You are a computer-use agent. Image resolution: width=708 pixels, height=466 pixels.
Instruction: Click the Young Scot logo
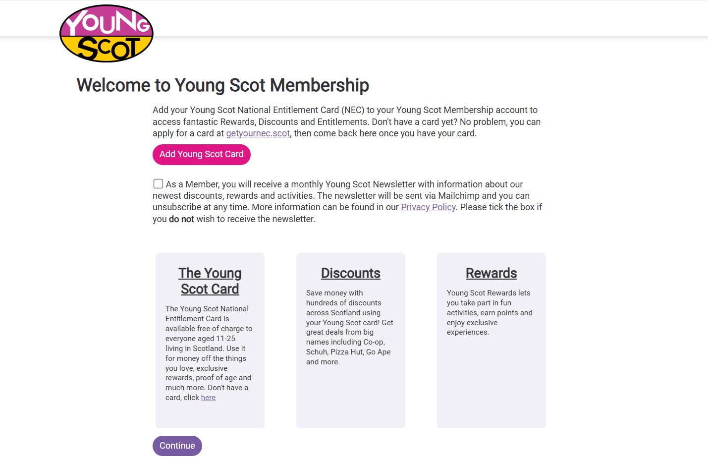(107, 34)
